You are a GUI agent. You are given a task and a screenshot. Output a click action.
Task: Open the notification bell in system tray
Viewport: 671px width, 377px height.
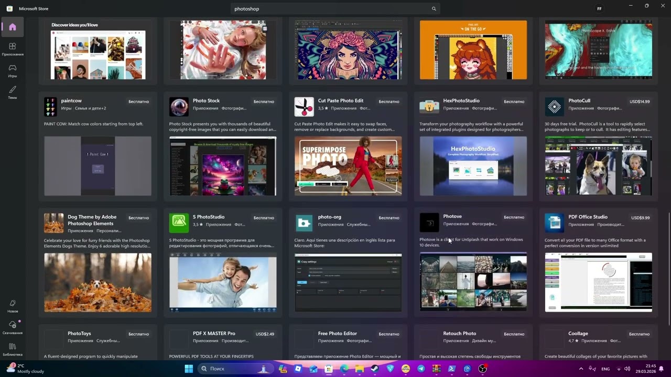[662, 369]
